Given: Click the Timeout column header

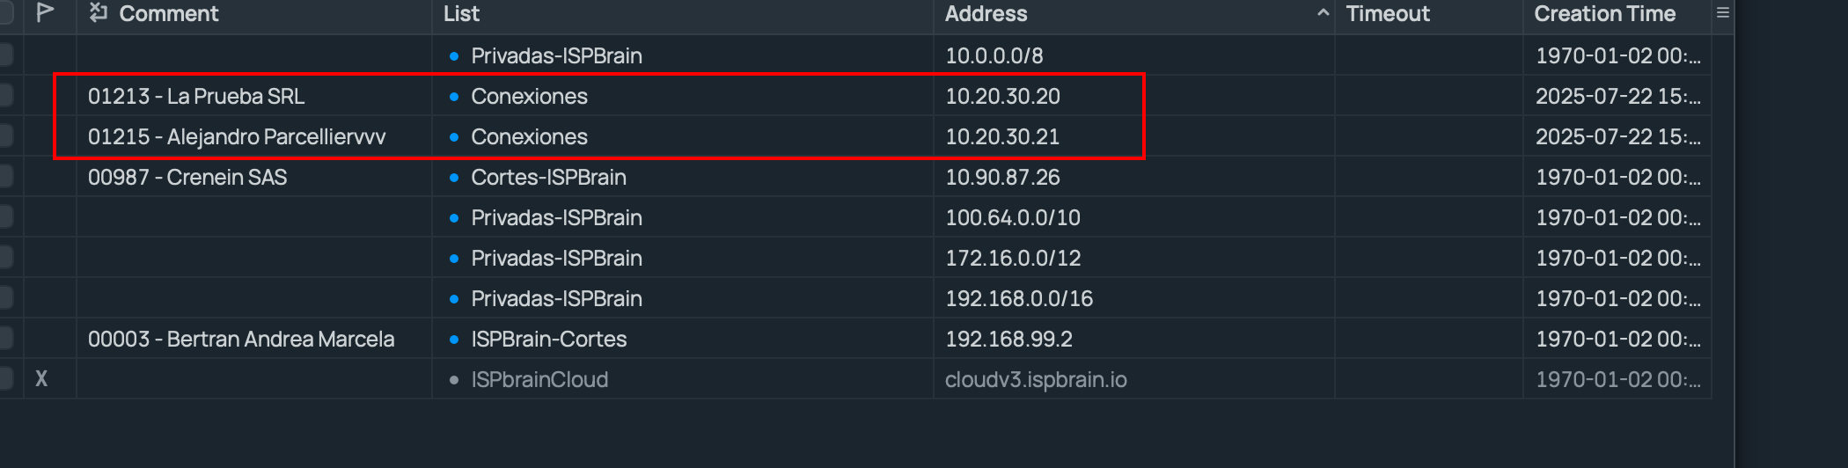Looking at the screenshot, I should pyautogui.click(x=1388, y=13).
